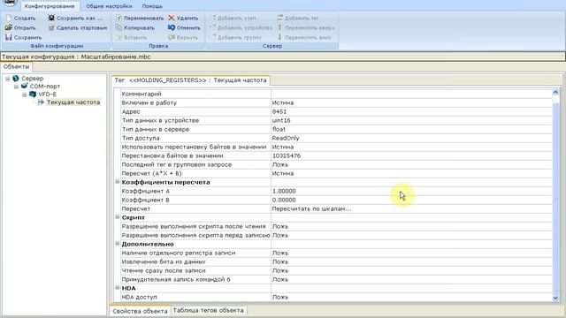Click the Переместить вверх arrow icon
Image resolution: width=566 pixels, height=318 pixels.
tap(279, 27)
